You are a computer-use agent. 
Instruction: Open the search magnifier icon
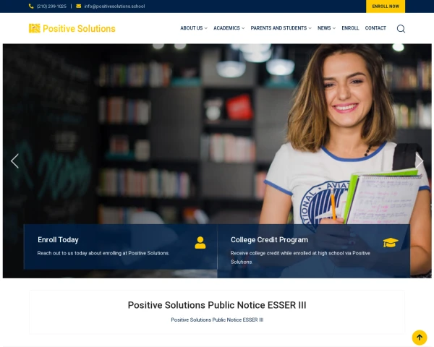click(401, 28)
